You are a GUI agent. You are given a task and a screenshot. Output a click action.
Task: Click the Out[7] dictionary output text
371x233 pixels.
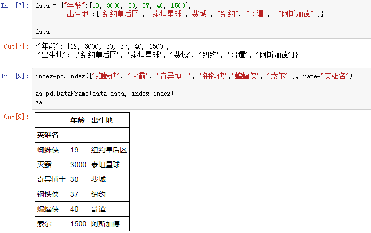click(166, 51)
